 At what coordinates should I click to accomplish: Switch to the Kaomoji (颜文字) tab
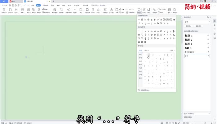click(x=147, y=51)
